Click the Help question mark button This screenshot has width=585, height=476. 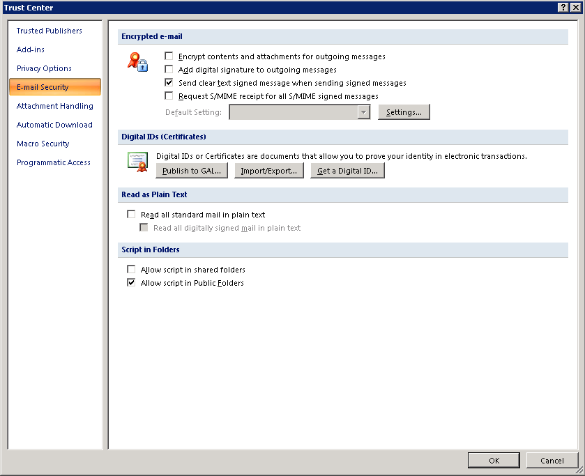coord(563,7)
